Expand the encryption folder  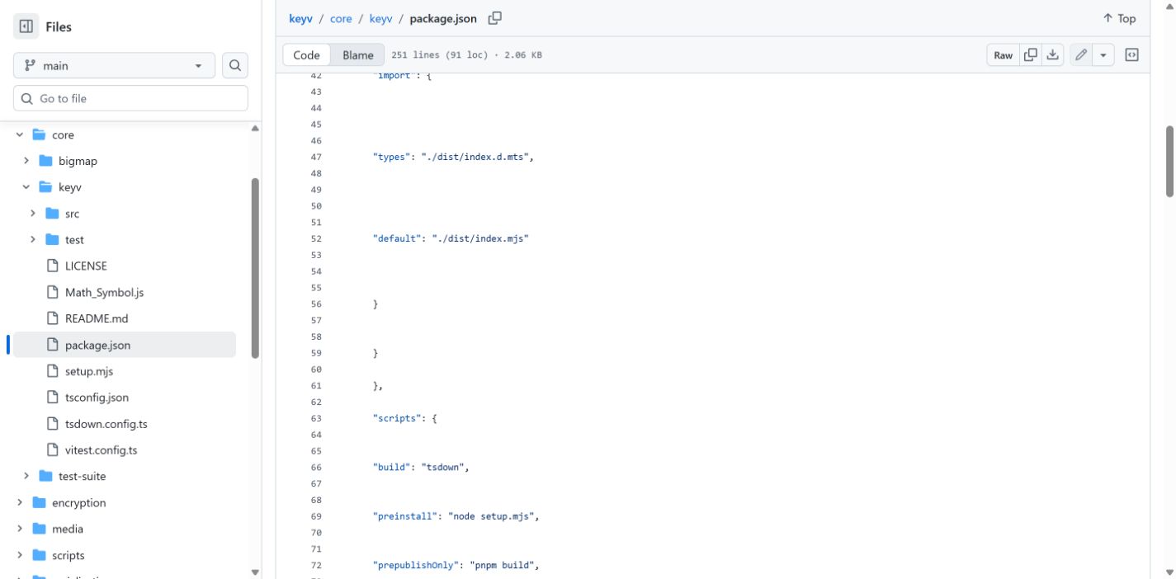pos(20,502)
